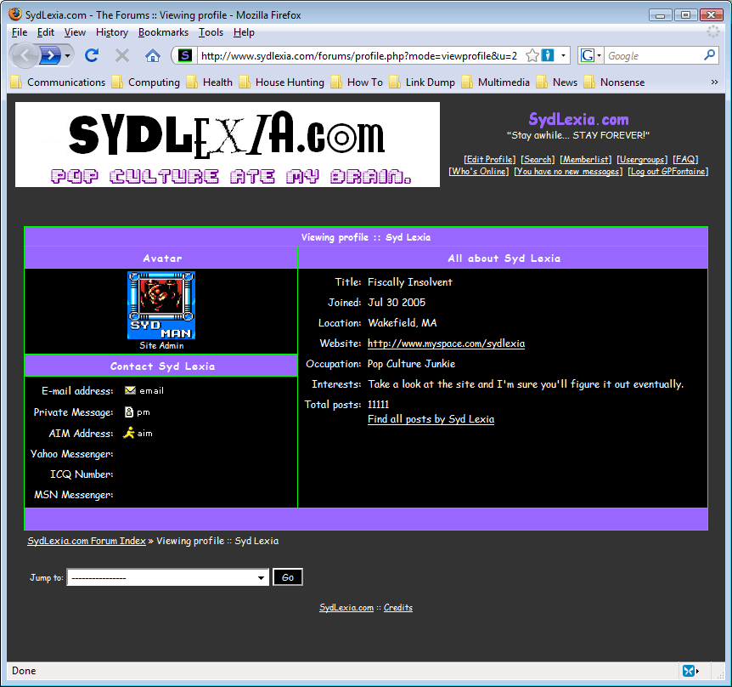Click the Syd Man avatar image

[161, 305]
